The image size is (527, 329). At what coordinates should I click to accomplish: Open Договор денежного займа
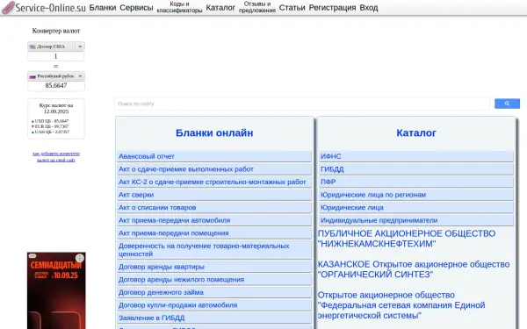click(x=214, y=292)
